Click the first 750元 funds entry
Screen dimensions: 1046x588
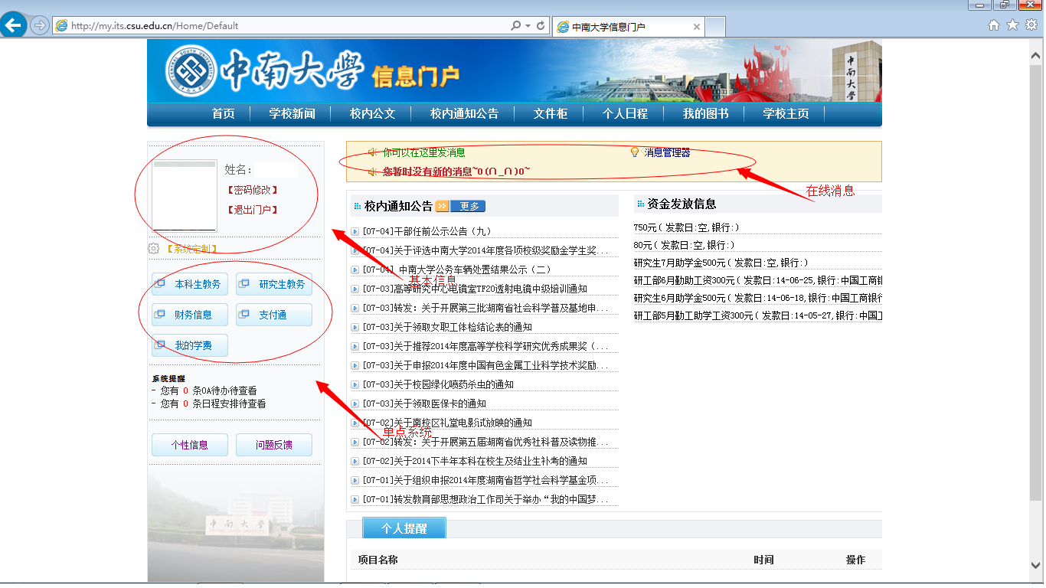tap(687, 227)
